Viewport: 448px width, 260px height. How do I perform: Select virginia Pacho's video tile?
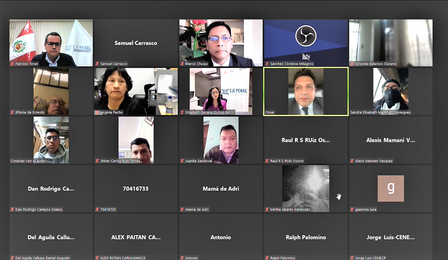pos(136,91)
